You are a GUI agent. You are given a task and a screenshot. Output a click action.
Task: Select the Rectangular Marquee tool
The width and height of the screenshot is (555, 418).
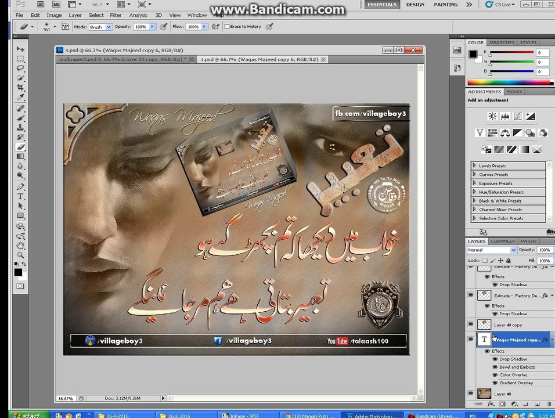20,59
